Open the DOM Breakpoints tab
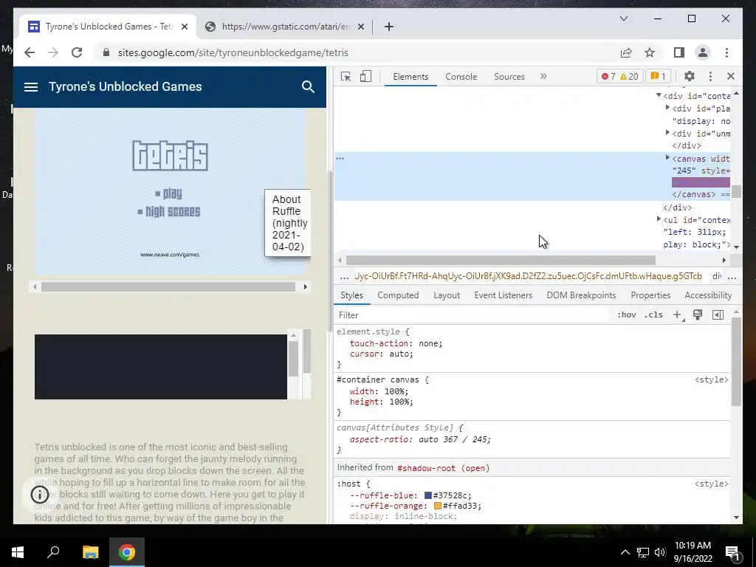Viewport: 756px width, 567px height. pyautogui.click(x=581, y=295)
